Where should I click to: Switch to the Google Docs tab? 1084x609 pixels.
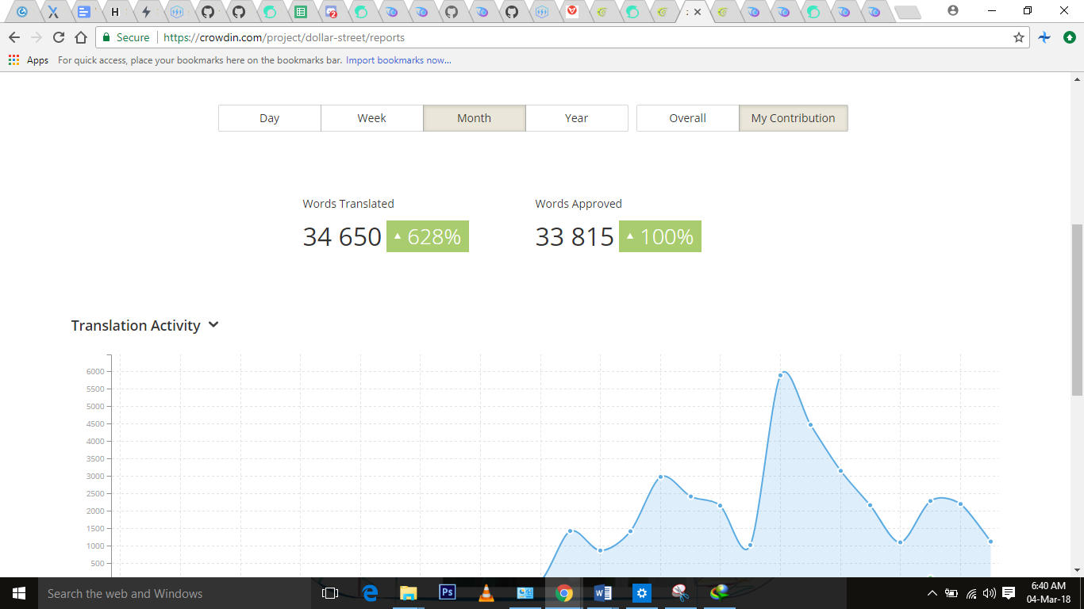(83, 12)
